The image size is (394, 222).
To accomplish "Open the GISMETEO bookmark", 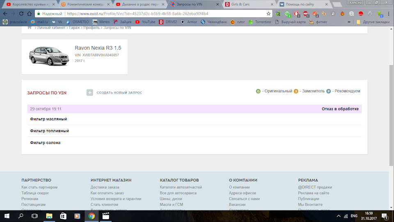I will pyautogui.click(x=78, y=22).
